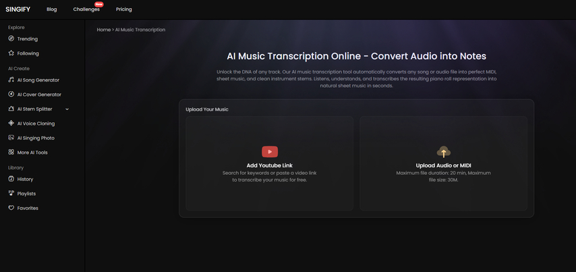Click the page title about Convert Audio into Notes
Screen dimensions: 576x272
tap(356, 56)
